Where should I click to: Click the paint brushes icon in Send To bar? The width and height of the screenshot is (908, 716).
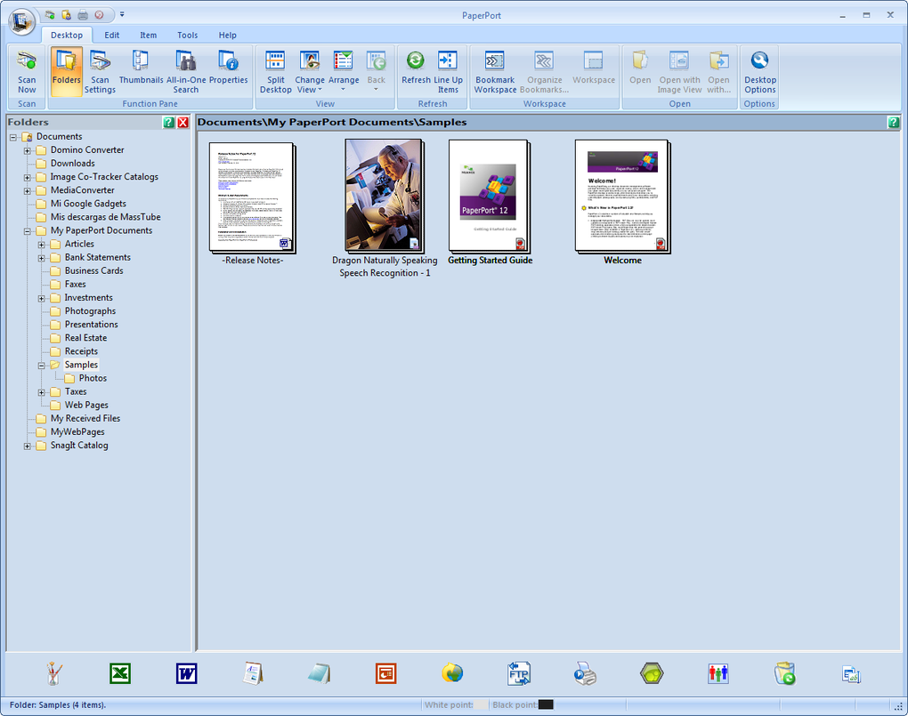(53, 673)
